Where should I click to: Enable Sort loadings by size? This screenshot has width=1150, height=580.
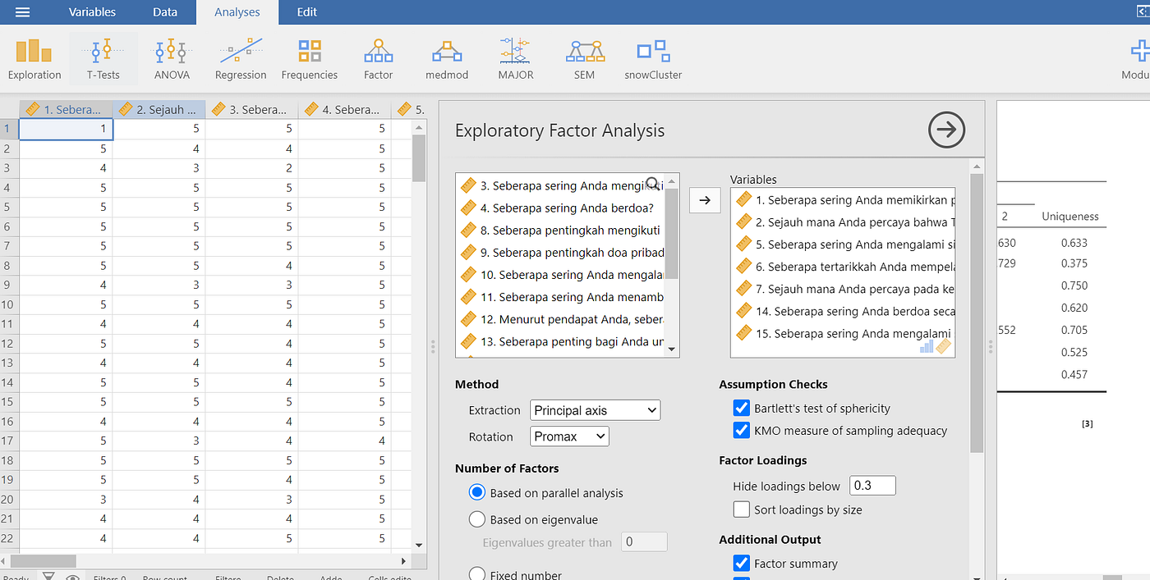pos(741,509)
